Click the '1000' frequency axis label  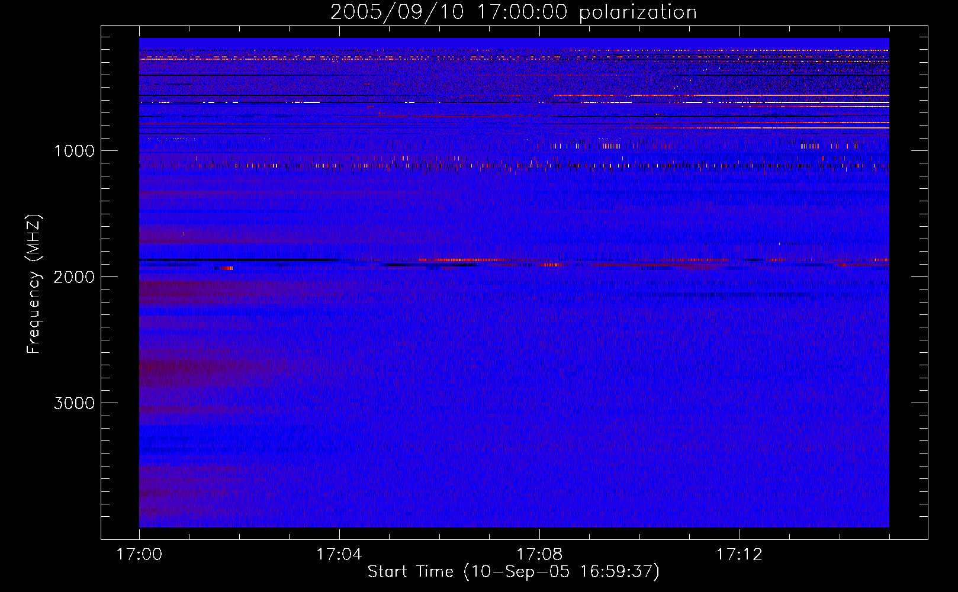tap(74, 151)
